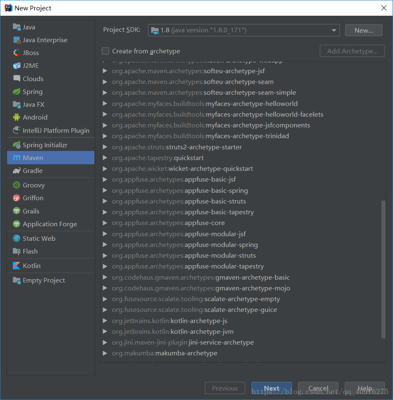Enable Create from archetype checkbox
The image size is (393, 400).
coord(106,51)
